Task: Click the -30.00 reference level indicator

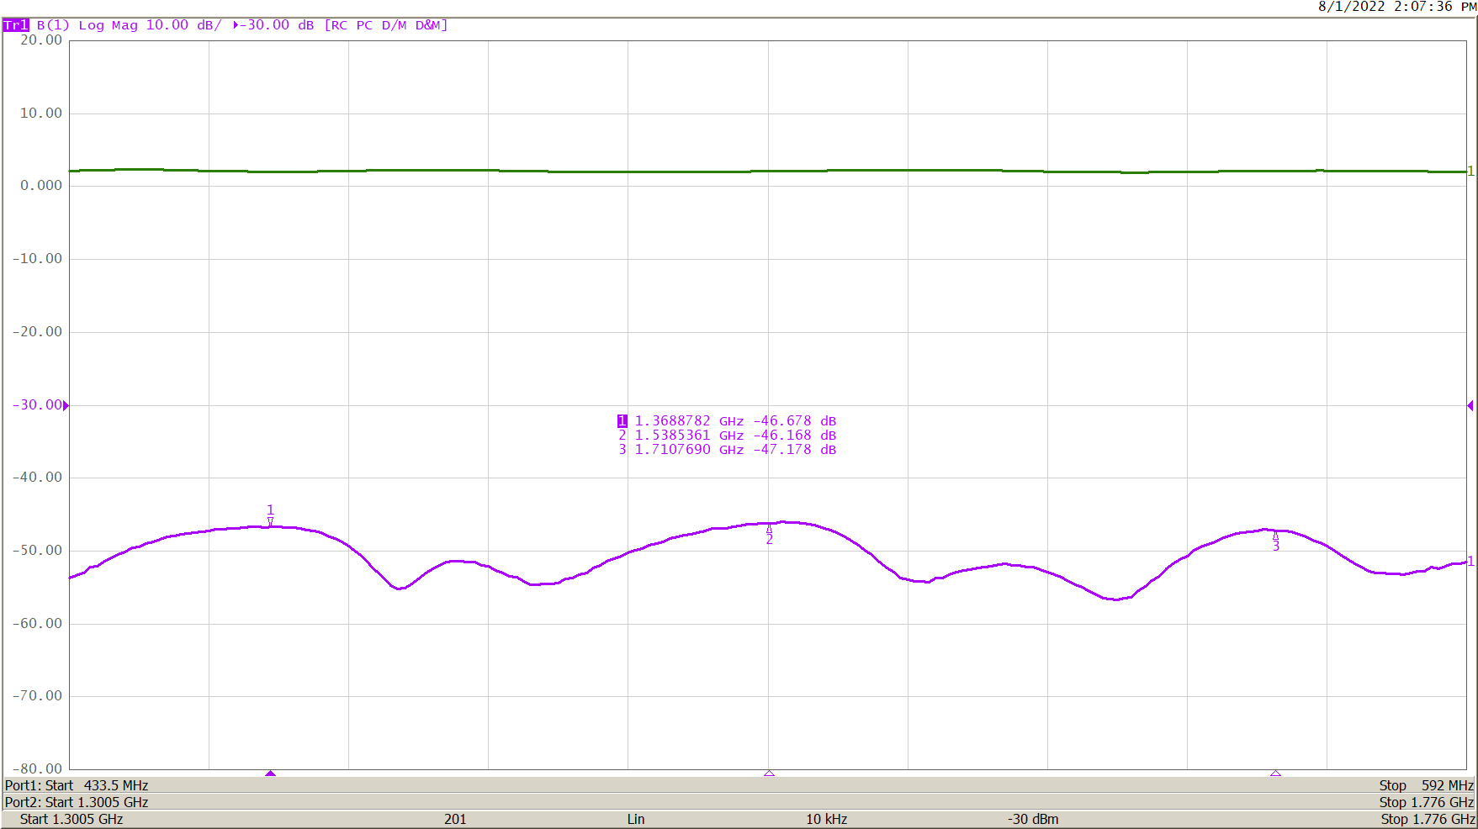Action: (x=40, y=405)
